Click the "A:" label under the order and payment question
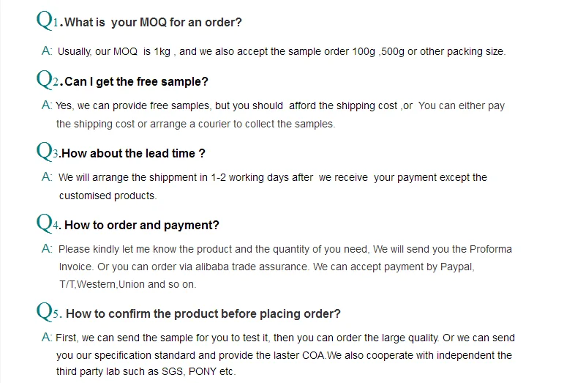Image resolution: width=575 pixels, height=383 pixels. [47, 248]
